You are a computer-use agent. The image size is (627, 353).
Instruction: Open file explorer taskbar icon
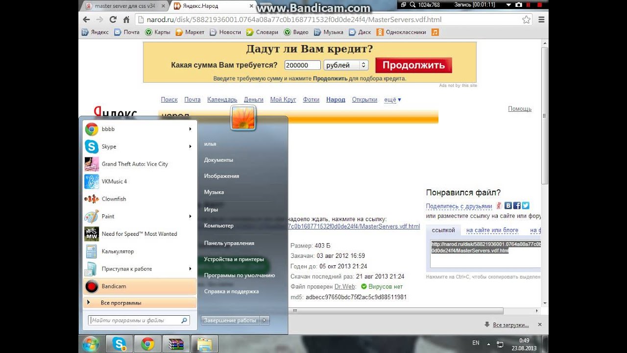[x=204, y=344]
